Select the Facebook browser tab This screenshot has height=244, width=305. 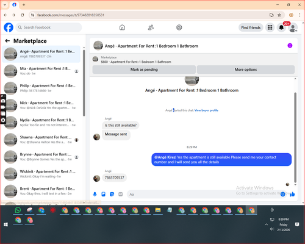coord(14,5)
